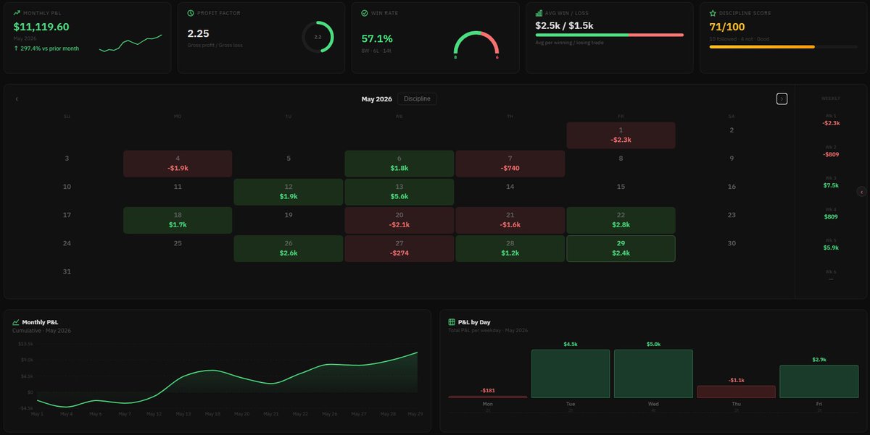
Task: Click the Monday bar showing -$181
Action: 488,397
